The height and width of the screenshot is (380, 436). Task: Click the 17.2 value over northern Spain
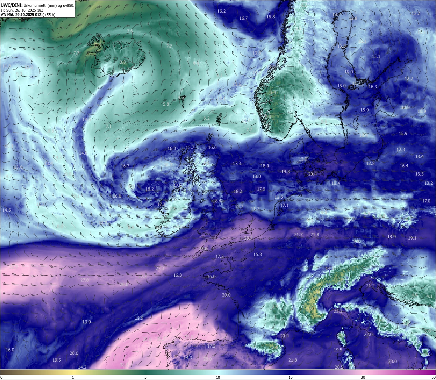(211, 346)
